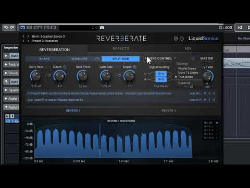Open the ENVELOPE sub-tab
The width and height of the screenshot is (250, 188).
pyautogui.click(x=79, y=59)
